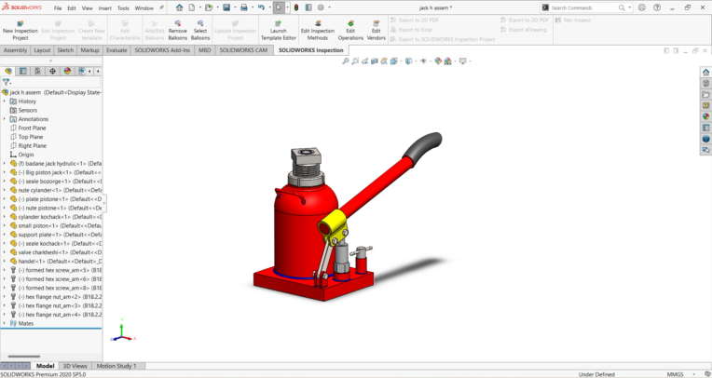
Task: Open SOLIDWORKS Resources home in task pane
Action: pyautogui.click(x=705, y=72)
